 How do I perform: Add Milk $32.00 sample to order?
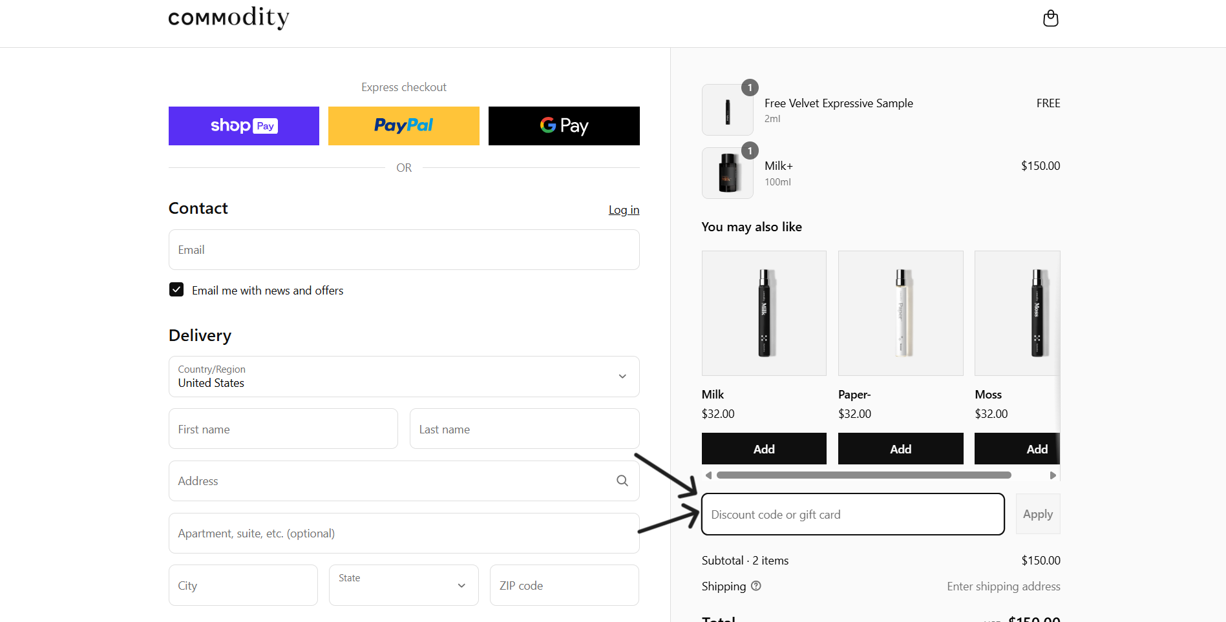(x=763, y=449)
